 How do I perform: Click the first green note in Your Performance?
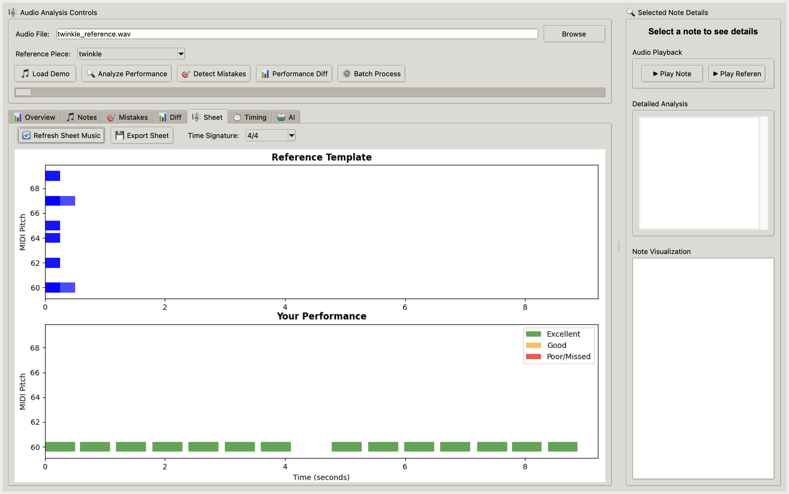60,446
